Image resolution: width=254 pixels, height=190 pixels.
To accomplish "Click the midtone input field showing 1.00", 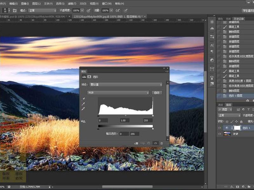I will tap(124, 120).
